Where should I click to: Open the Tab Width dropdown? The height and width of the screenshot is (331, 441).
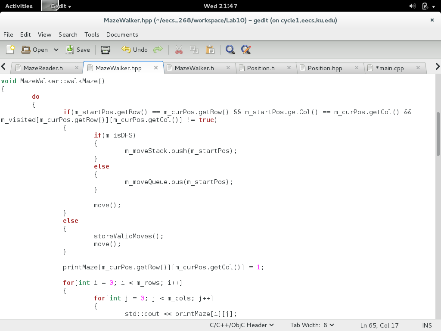312,325
